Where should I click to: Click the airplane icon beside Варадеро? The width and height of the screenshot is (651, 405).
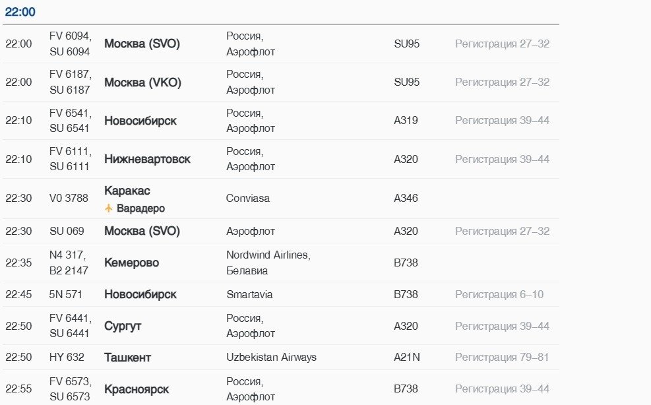click(109, 208)
